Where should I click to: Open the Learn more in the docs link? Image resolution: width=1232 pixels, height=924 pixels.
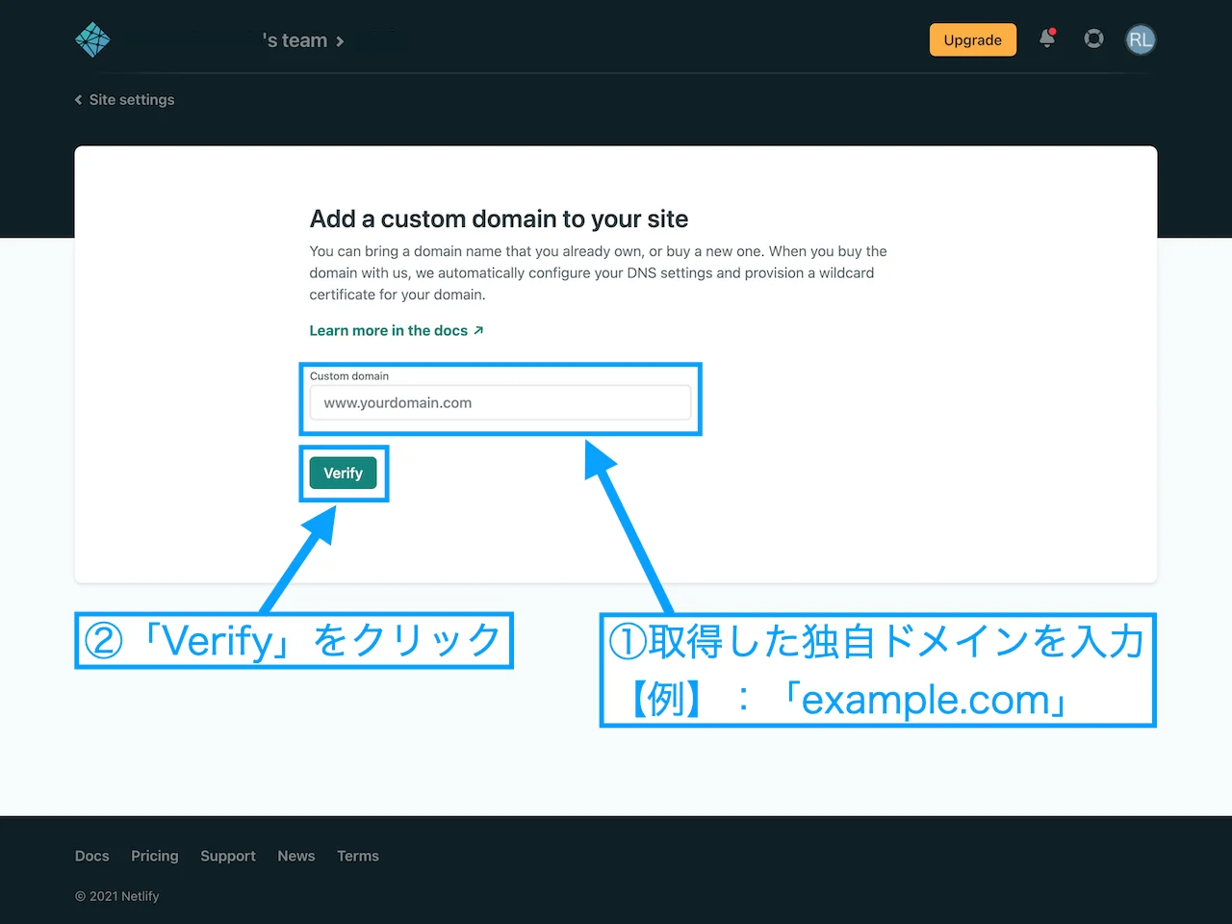tap(388, 329)
